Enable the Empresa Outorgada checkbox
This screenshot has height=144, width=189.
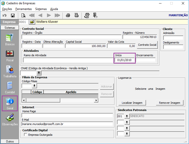coord(25,135)
